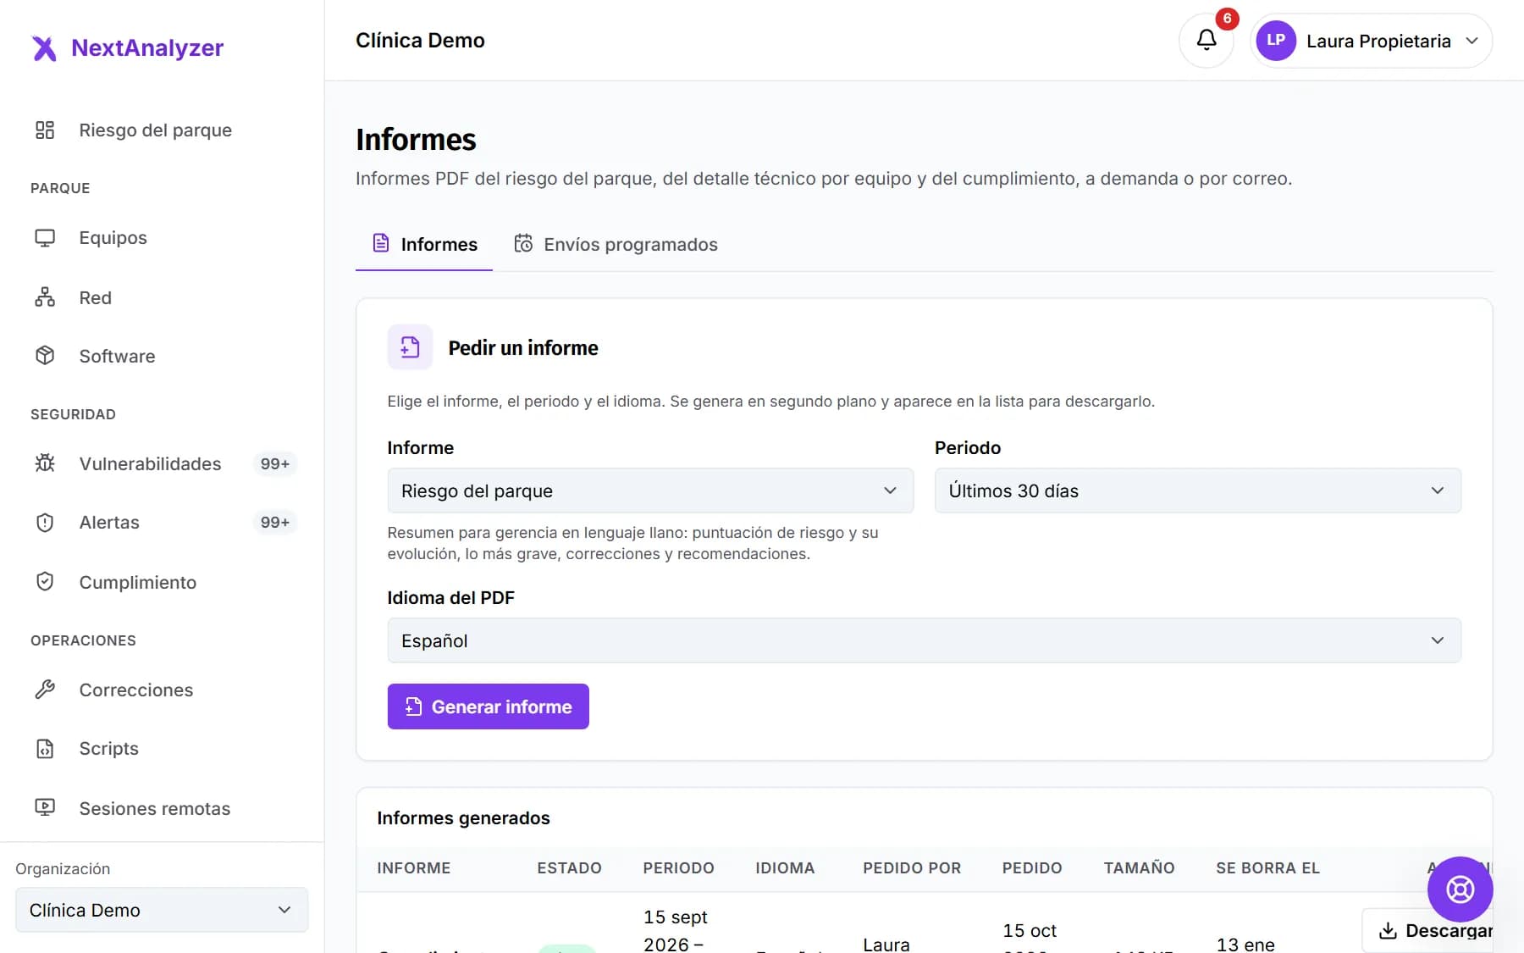Click the IDIOMA column header

[x=785, y=868]
